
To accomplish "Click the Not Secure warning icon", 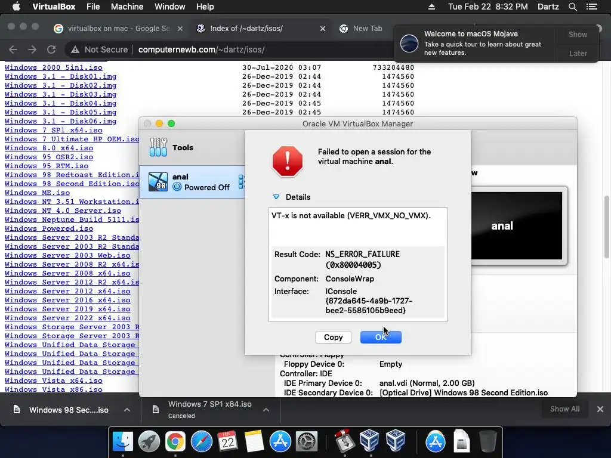I will (75, 49).
